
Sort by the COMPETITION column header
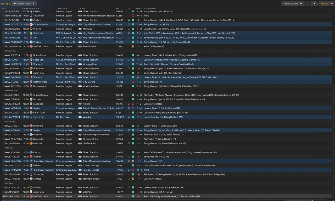(62, 9)
